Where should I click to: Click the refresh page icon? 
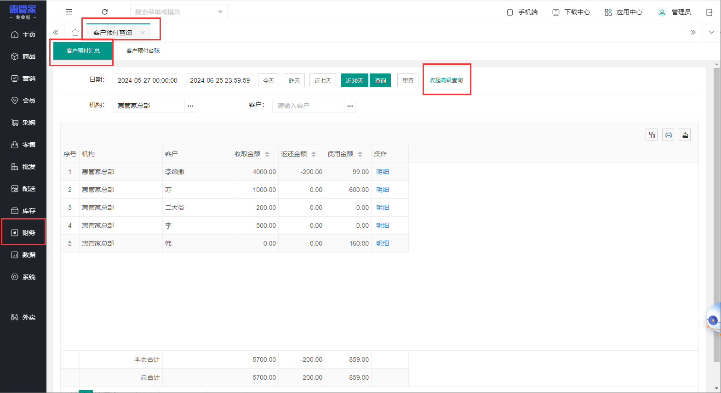click(105, 12)
